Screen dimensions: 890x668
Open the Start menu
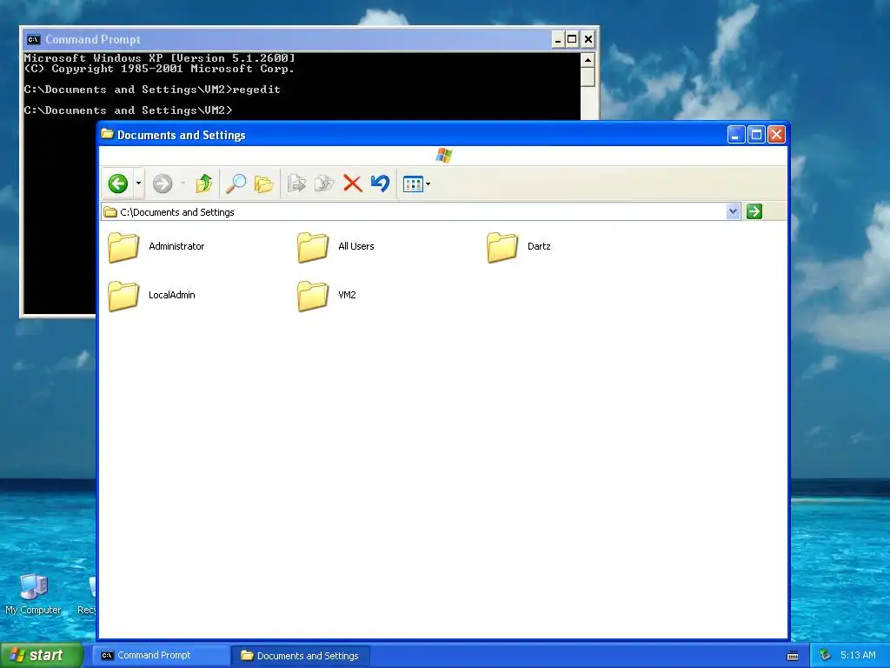tap(42, 655)
